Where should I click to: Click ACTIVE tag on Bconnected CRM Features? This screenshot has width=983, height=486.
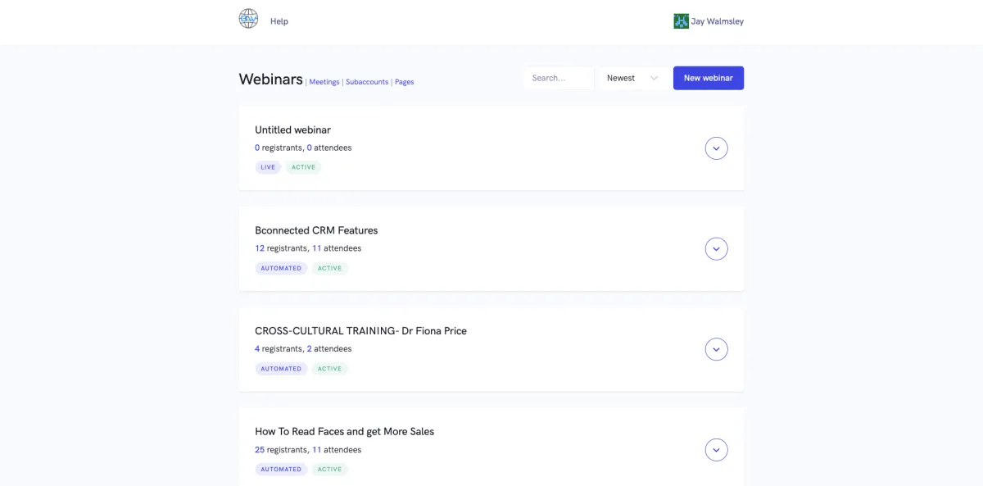(329, 268)
